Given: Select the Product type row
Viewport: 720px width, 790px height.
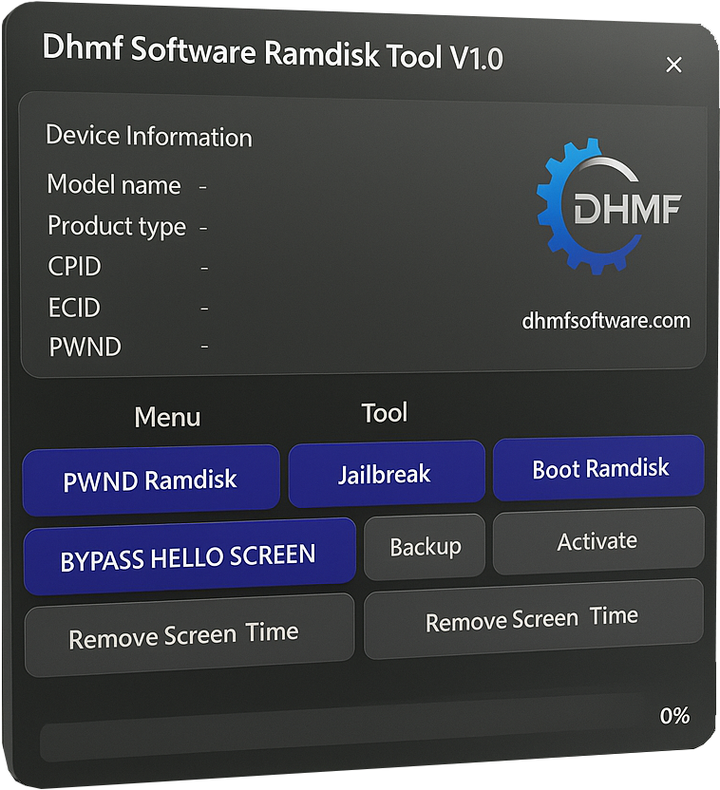Looking at the screenshot, I should click(x=117, y=227).
